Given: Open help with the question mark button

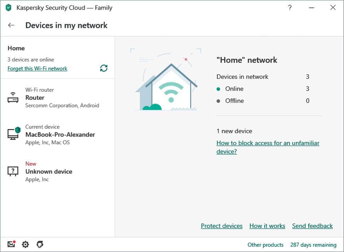Looking at the screenshot, I should click(290, 8).
